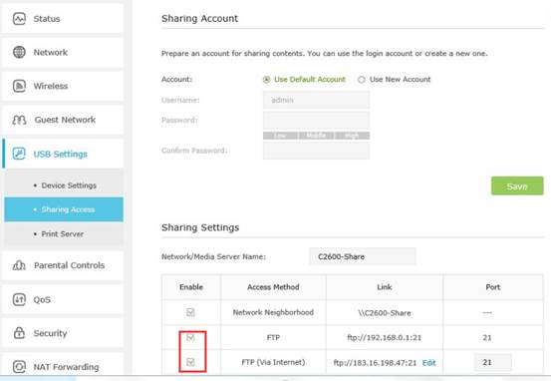The image size is (551, 381).
Task: Click the Status waveform icon
Action: [x=19, y=19]
